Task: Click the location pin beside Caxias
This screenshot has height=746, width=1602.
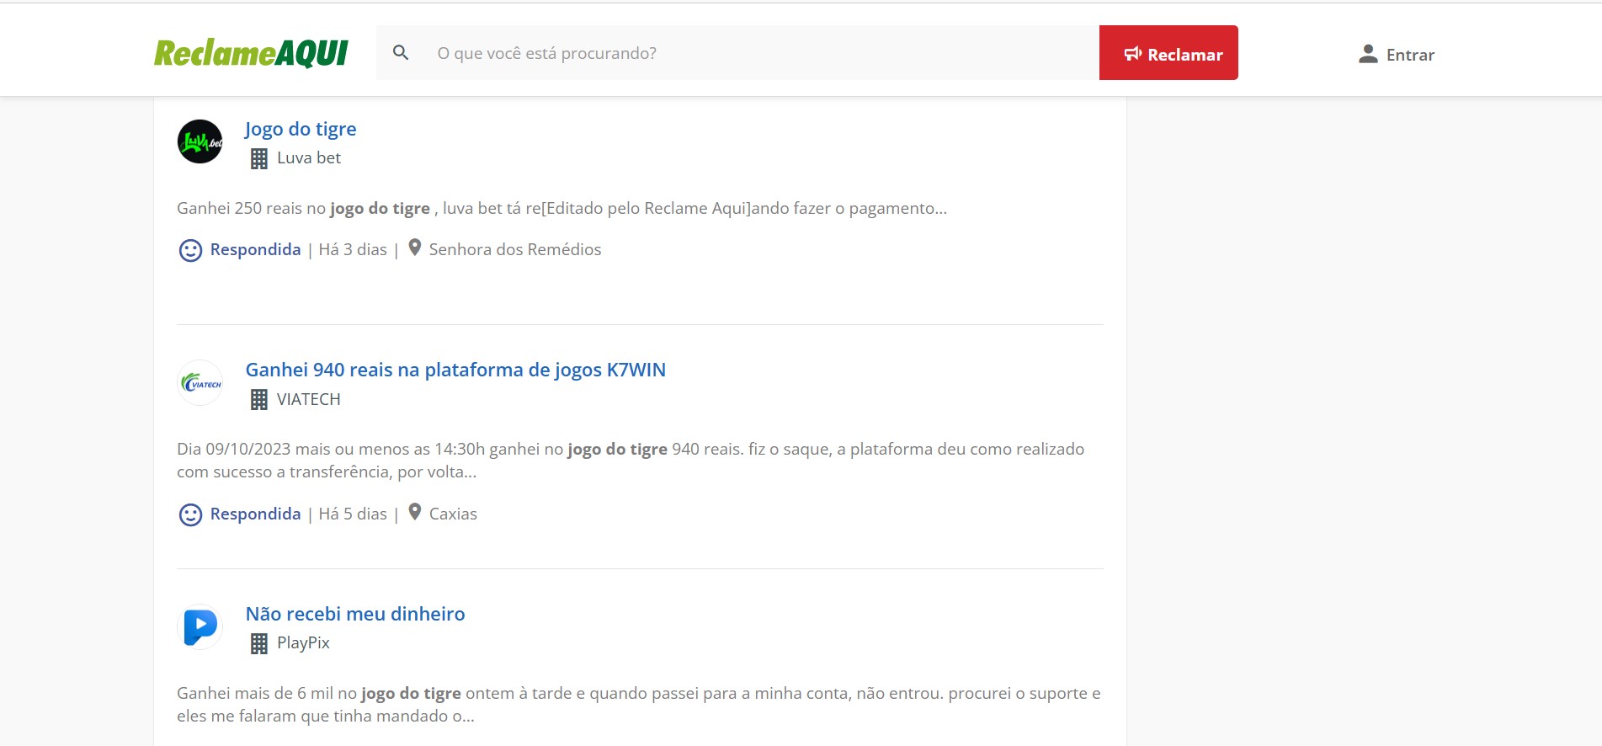Action: (x=414, y=512)
